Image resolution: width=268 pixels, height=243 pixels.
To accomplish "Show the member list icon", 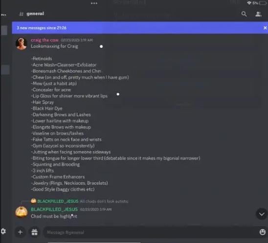I will 258,14.
